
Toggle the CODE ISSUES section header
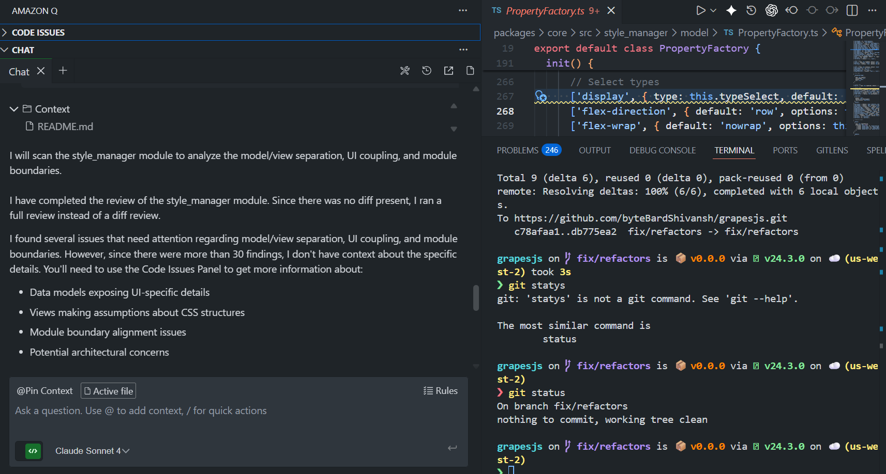[x=38, y=32]
